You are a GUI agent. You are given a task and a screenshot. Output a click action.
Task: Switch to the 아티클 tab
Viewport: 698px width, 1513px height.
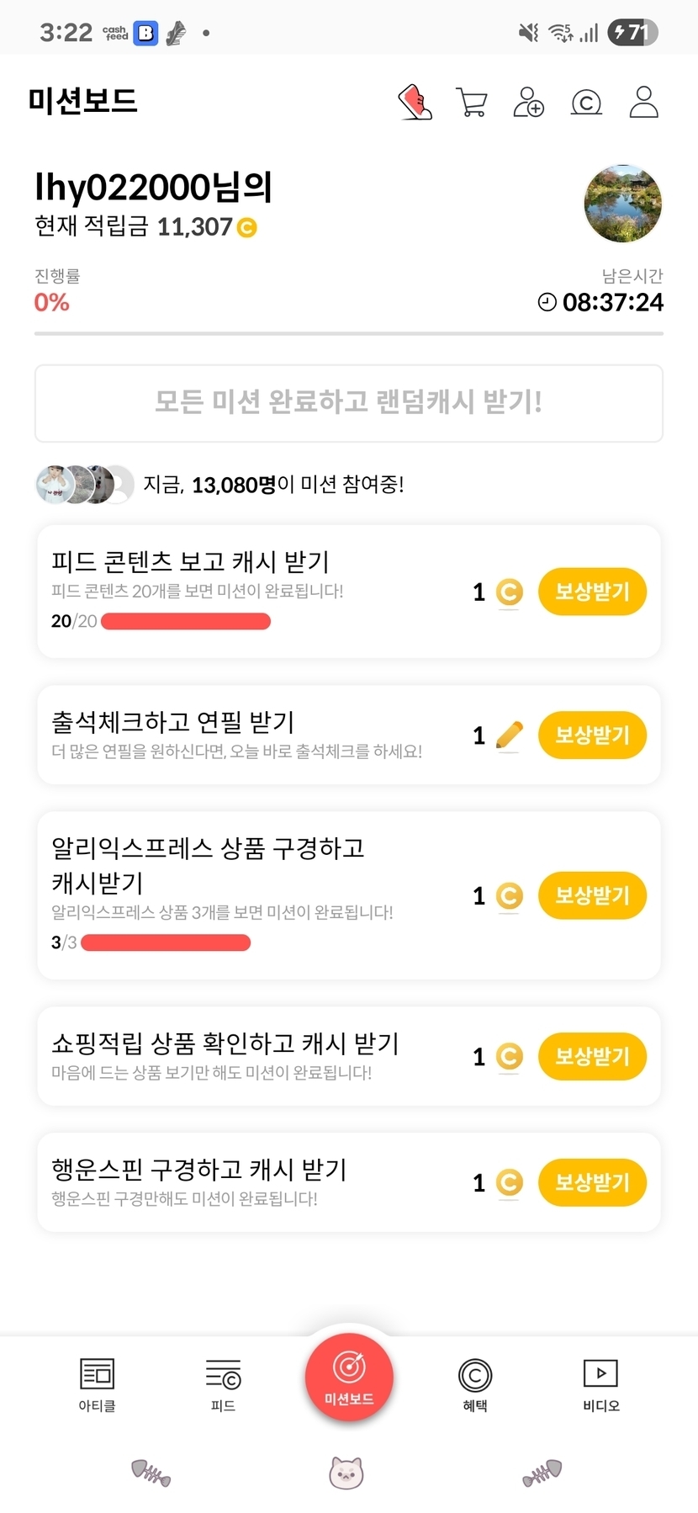(x=97, y=1384)
